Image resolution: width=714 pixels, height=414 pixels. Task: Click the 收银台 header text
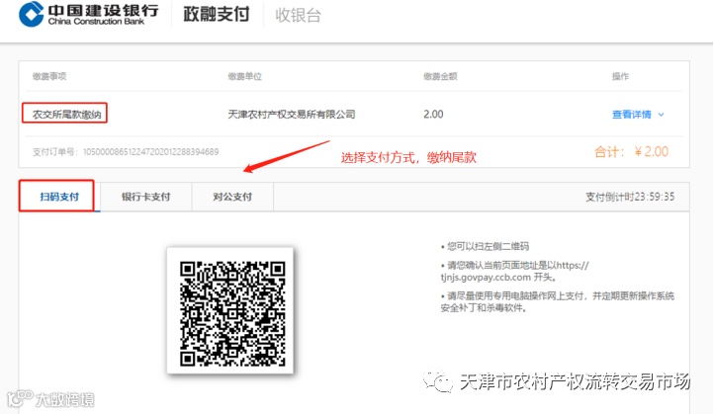299,16
